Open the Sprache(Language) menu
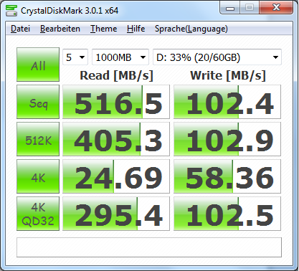299x271 pixels. click(191, 29)
